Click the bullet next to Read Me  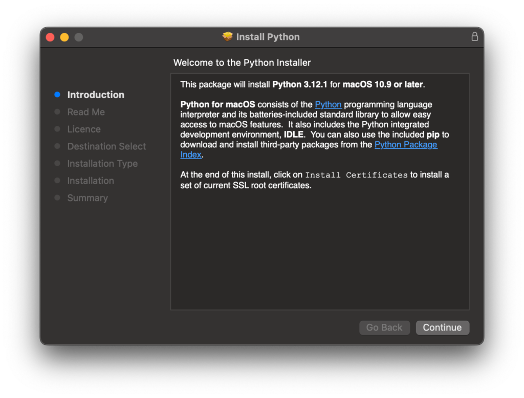click(56, 112)
